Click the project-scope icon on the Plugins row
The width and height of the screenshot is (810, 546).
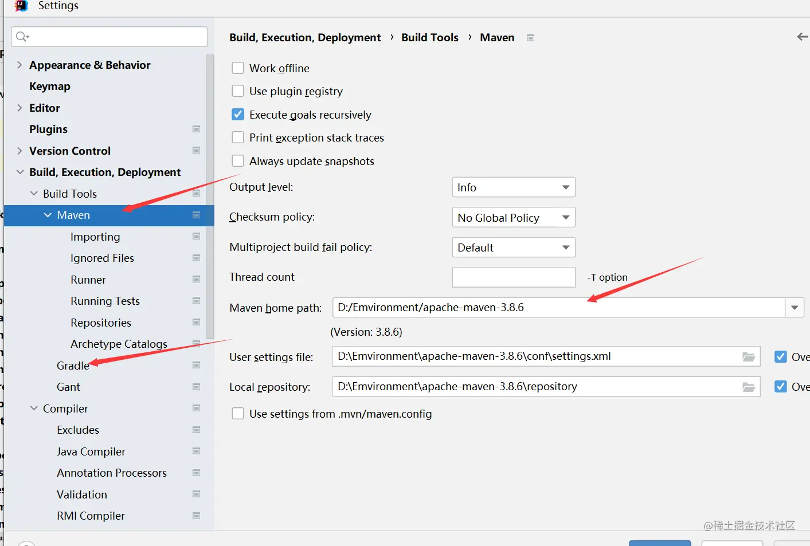(x=197, y=129)
